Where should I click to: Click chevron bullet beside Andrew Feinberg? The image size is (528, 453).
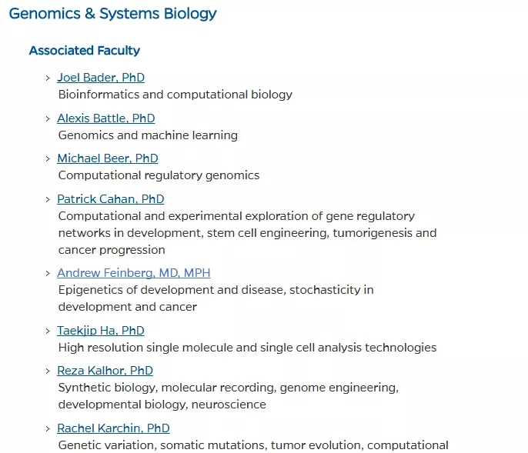(x=48, y=274)
